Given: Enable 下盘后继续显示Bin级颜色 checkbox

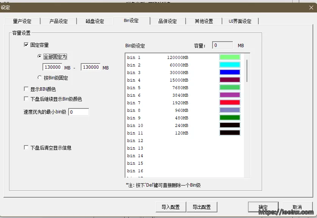Looking at the screenshot, I should tap(26, 99).
